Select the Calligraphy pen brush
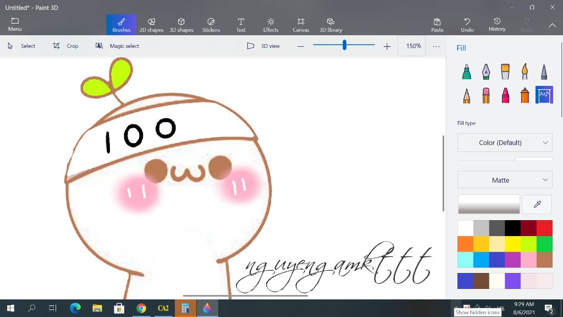The height and width of the screenshot is (317, 563). pyautogui.click(x=486, y=72)
